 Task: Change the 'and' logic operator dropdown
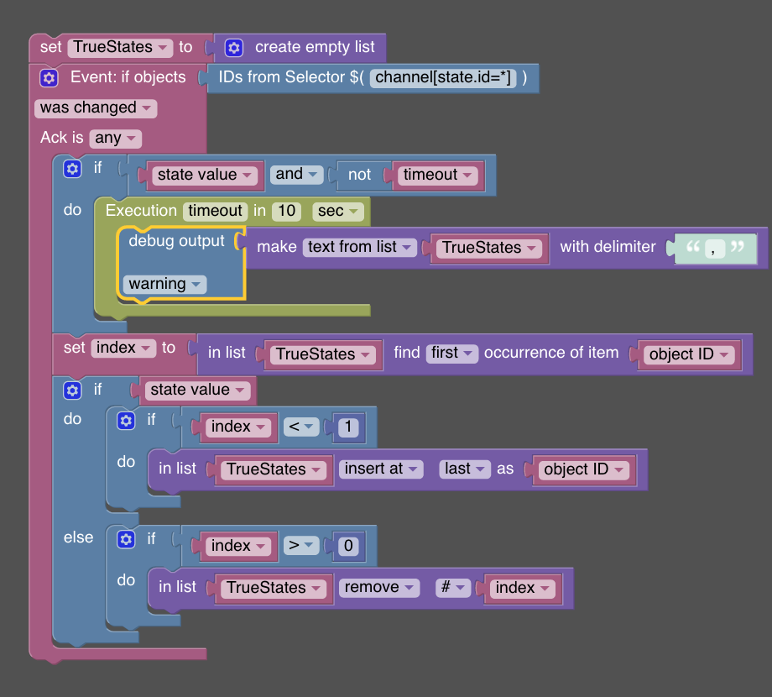296,175
